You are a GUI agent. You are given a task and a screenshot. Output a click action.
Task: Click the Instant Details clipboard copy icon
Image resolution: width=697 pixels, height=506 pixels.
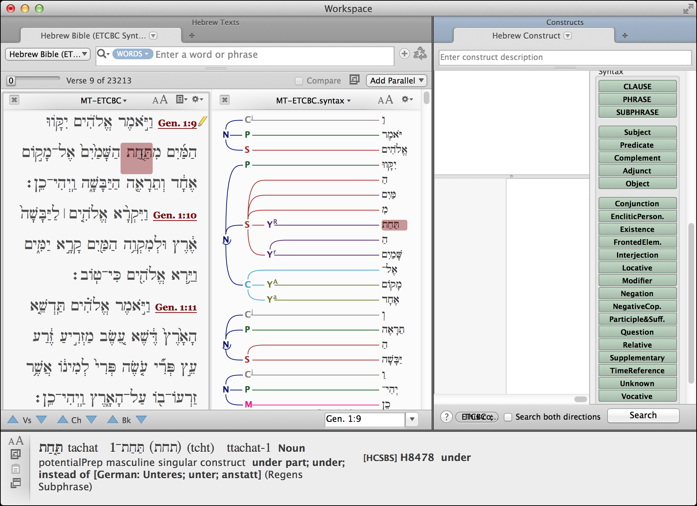pos(16,469)
